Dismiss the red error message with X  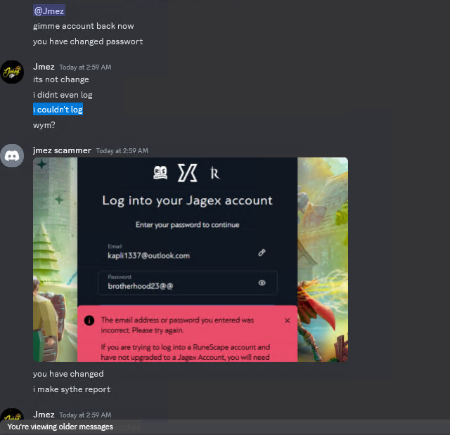[288, 320]
